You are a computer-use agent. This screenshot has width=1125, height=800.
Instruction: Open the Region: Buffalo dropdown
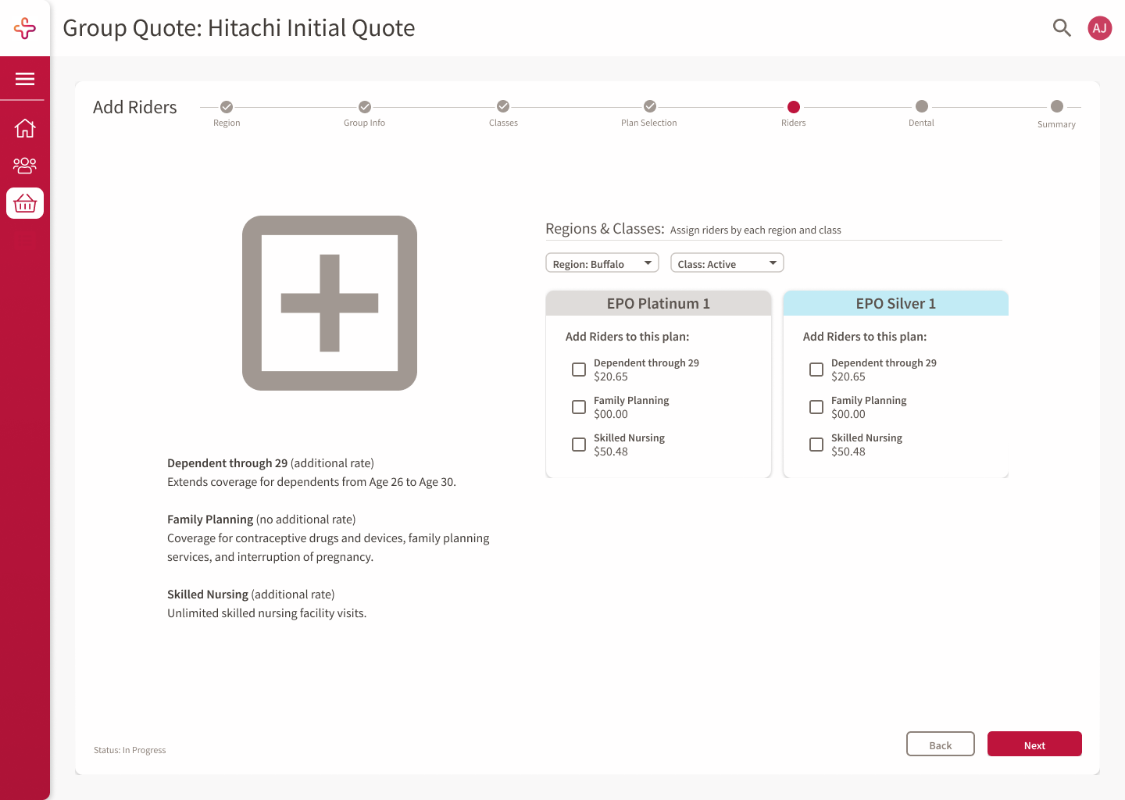(602, 263)
